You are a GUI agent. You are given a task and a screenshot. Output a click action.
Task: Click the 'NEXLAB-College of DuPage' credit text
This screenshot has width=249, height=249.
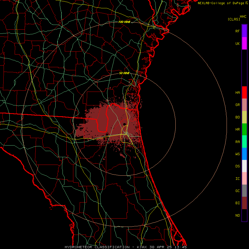[x=221, y=3]
